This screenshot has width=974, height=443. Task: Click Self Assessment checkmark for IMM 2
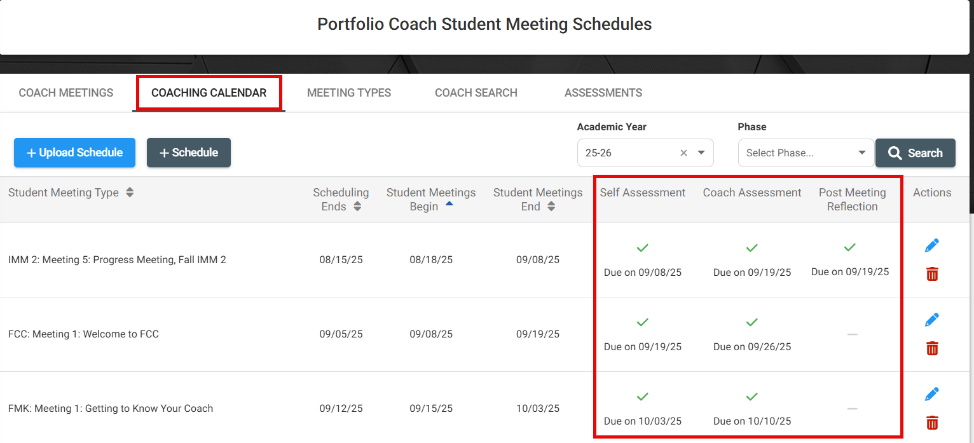[643, 247]
